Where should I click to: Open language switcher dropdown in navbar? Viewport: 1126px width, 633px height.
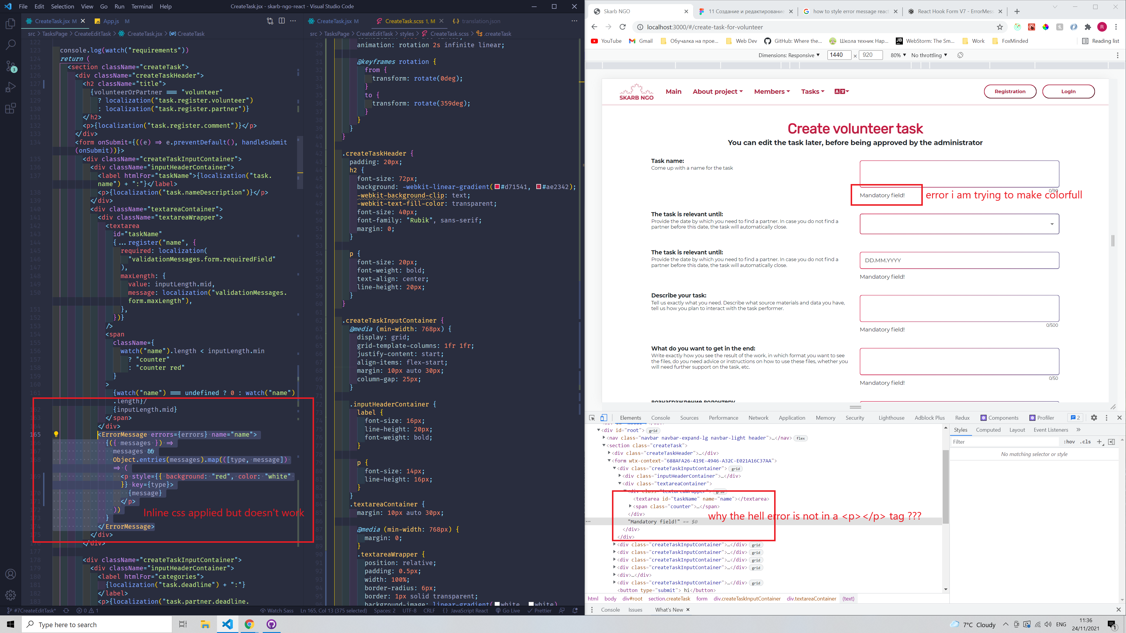click(x=842, y=91)
